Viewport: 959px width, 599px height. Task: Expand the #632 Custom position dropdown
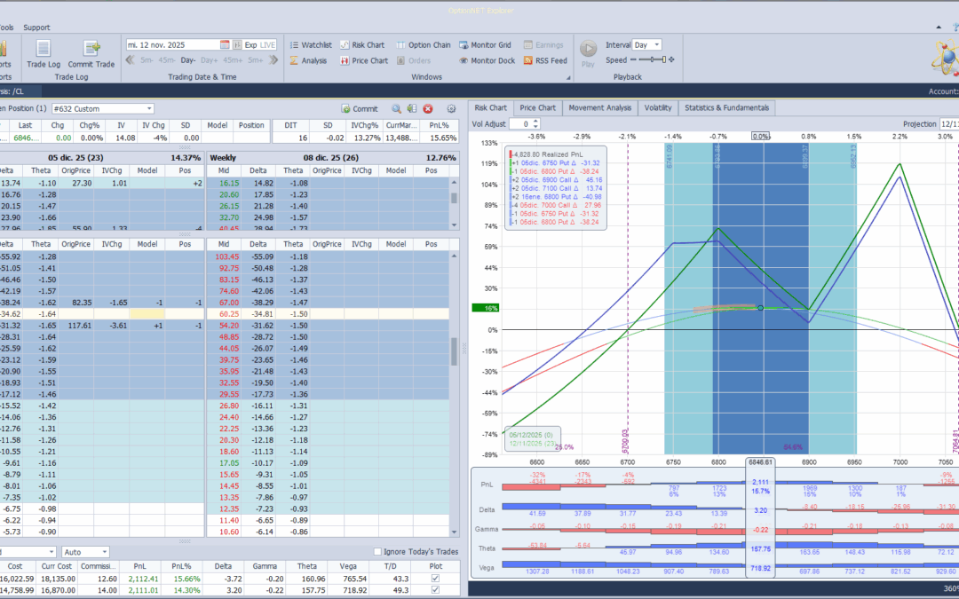click(148, 108)
